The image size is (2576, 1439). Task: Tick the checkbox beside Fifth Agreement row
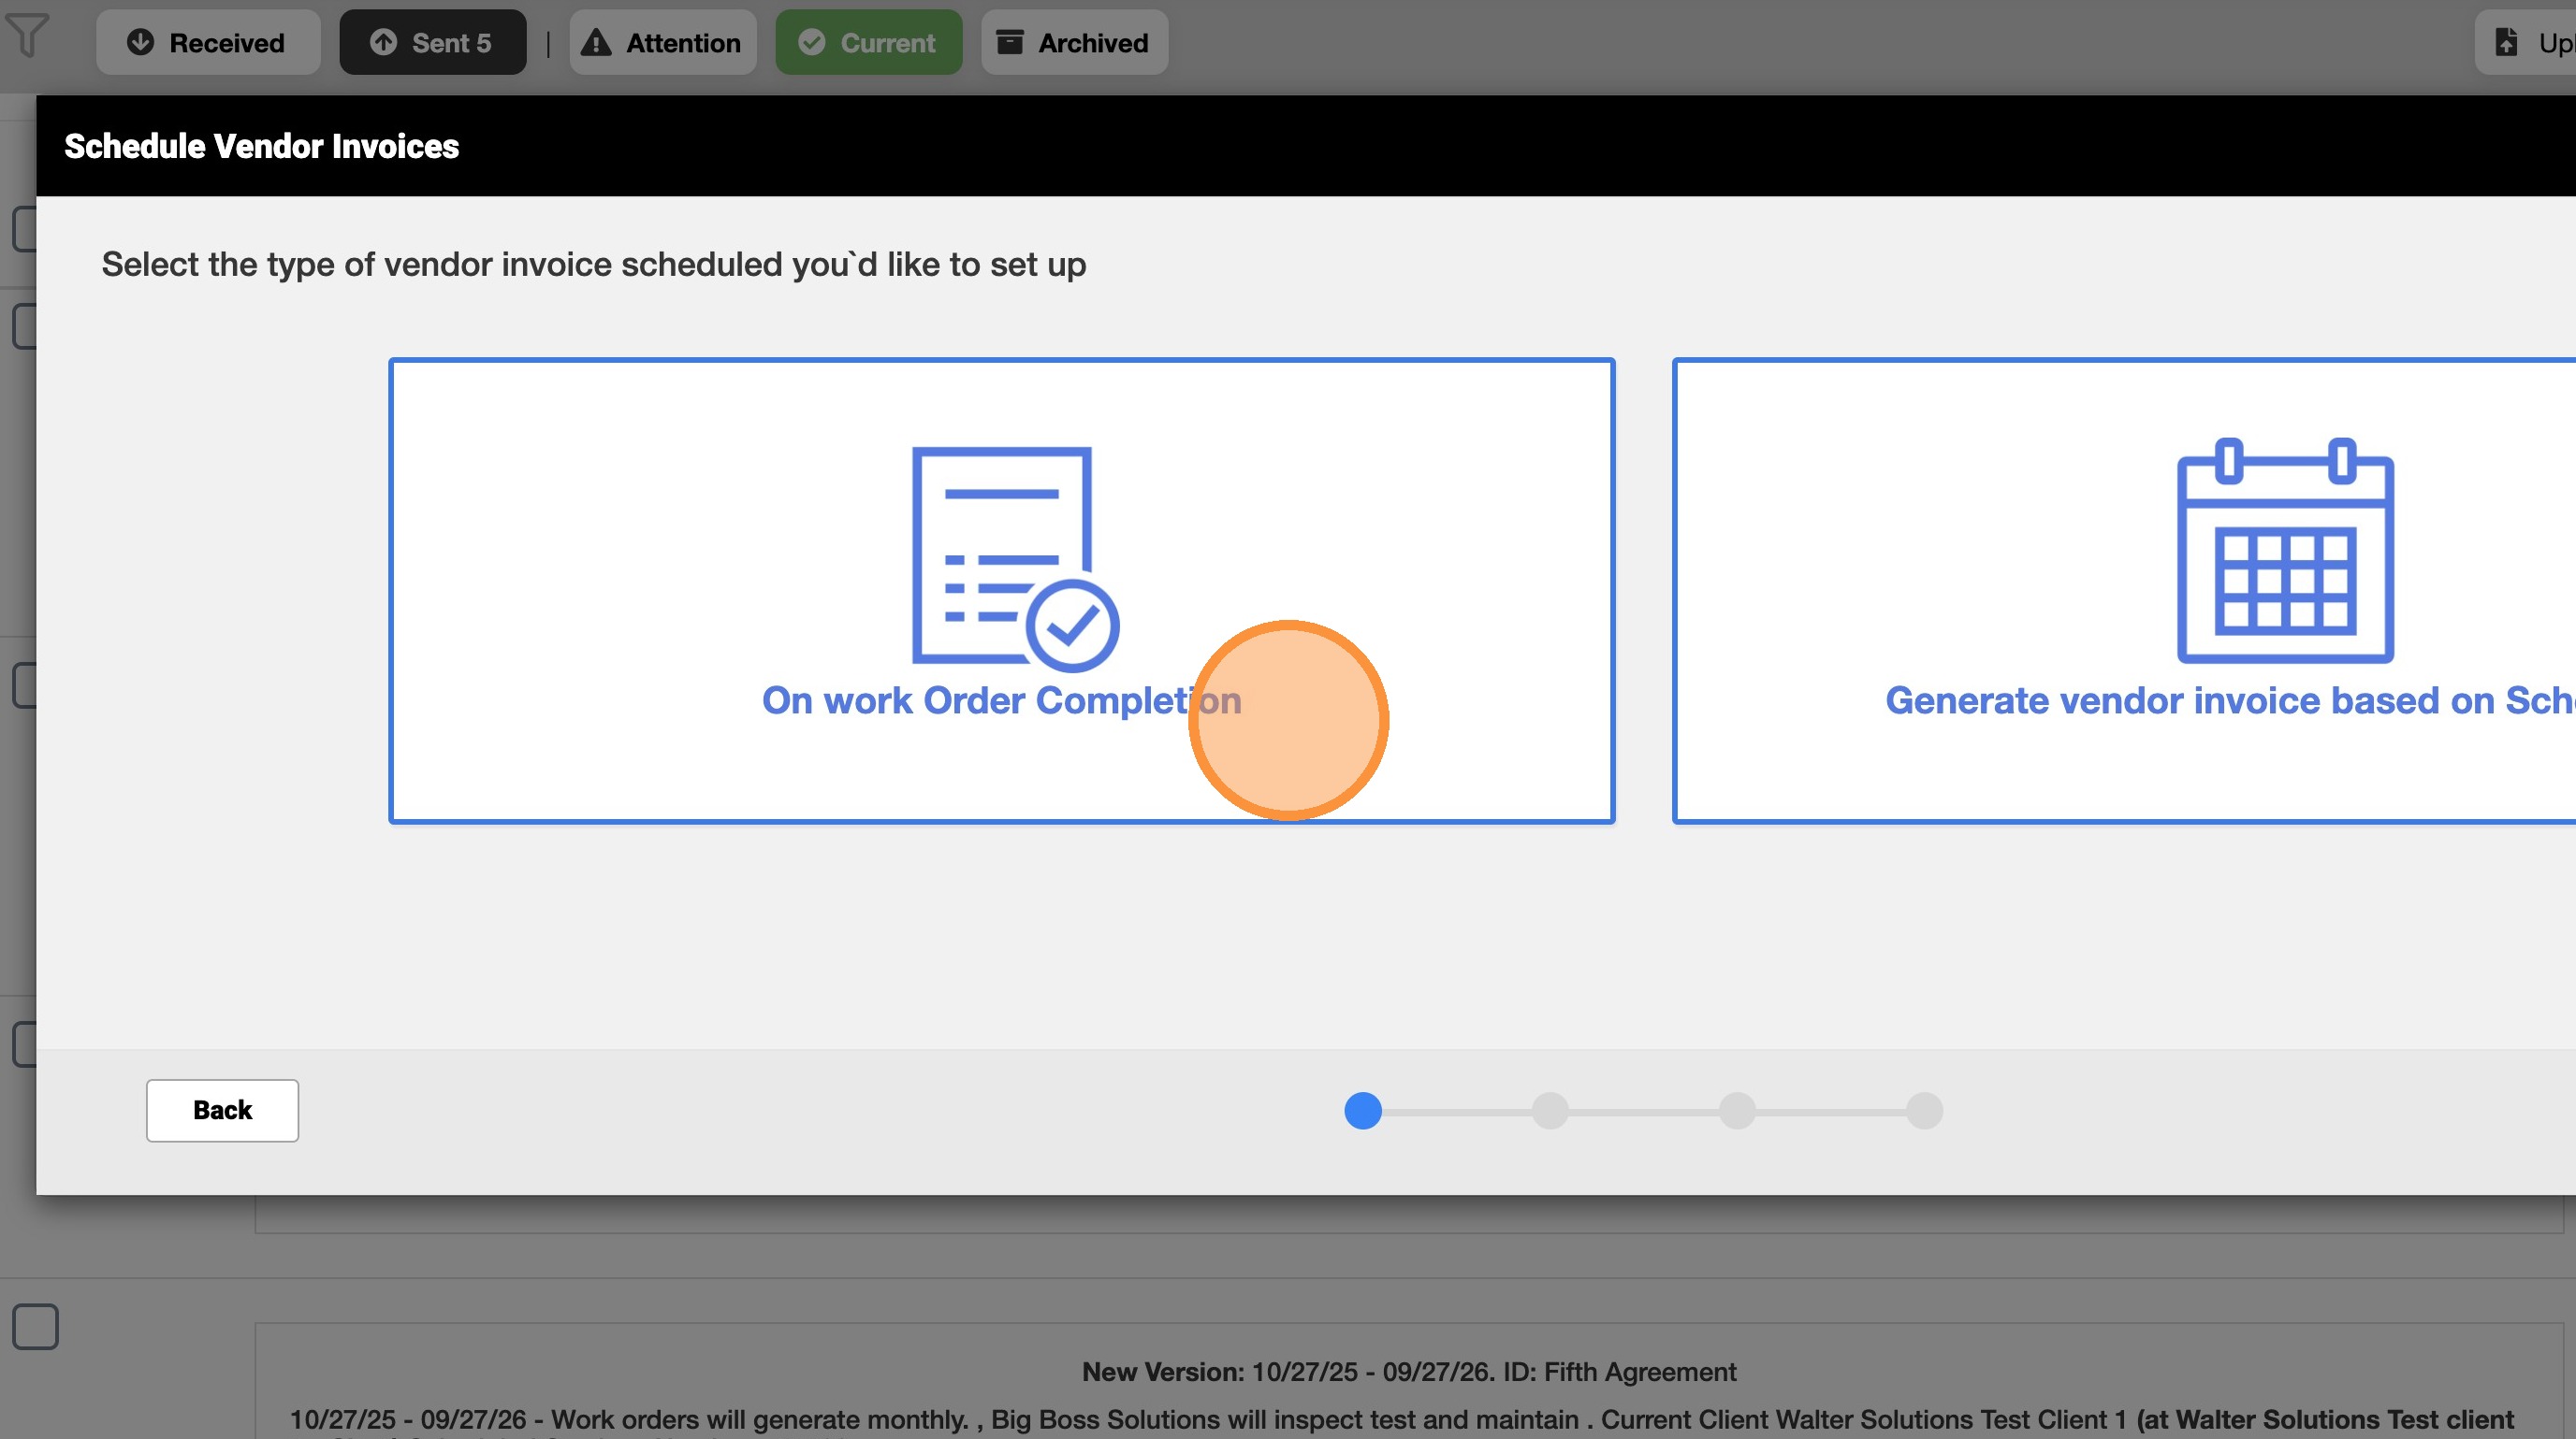point(35,1327)
